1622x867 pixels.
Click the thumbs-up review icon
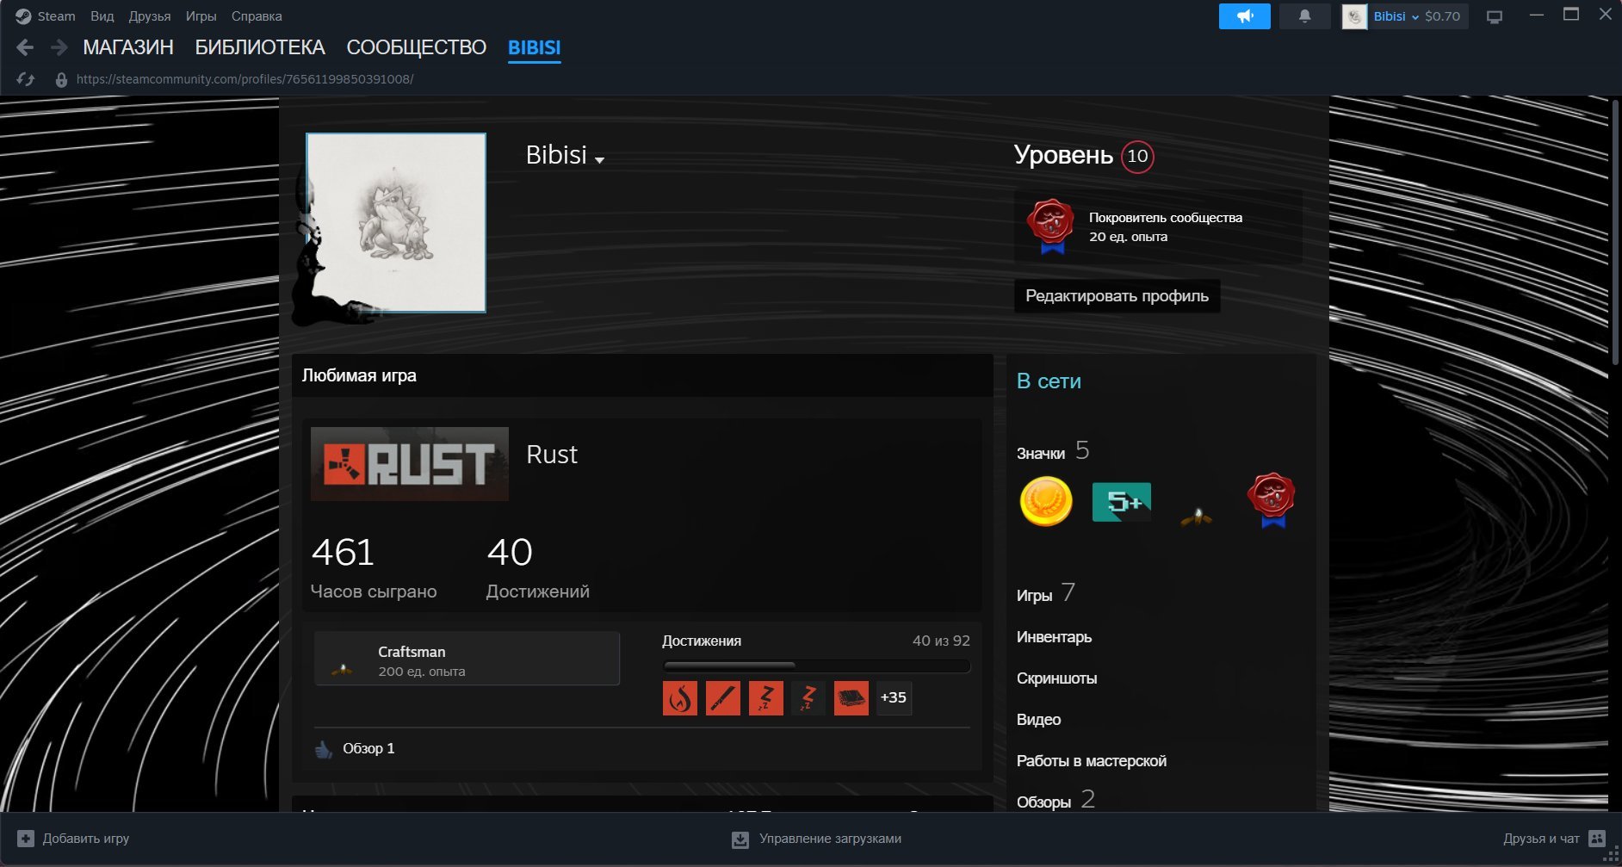click(x=324, y=749)
